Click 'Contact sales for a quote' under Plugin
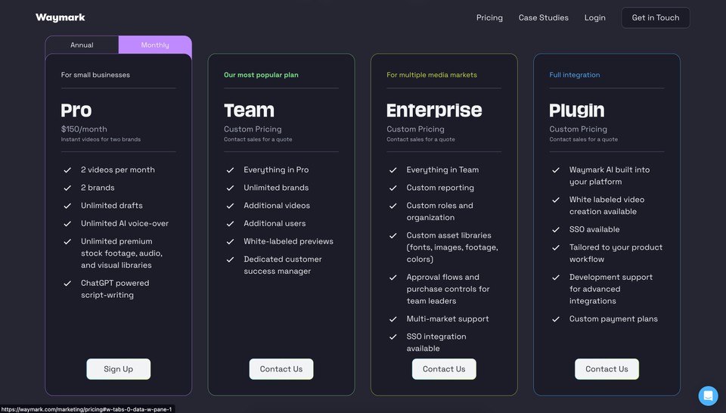The width and height of the screenshot is (726, 413). [583, 139]
